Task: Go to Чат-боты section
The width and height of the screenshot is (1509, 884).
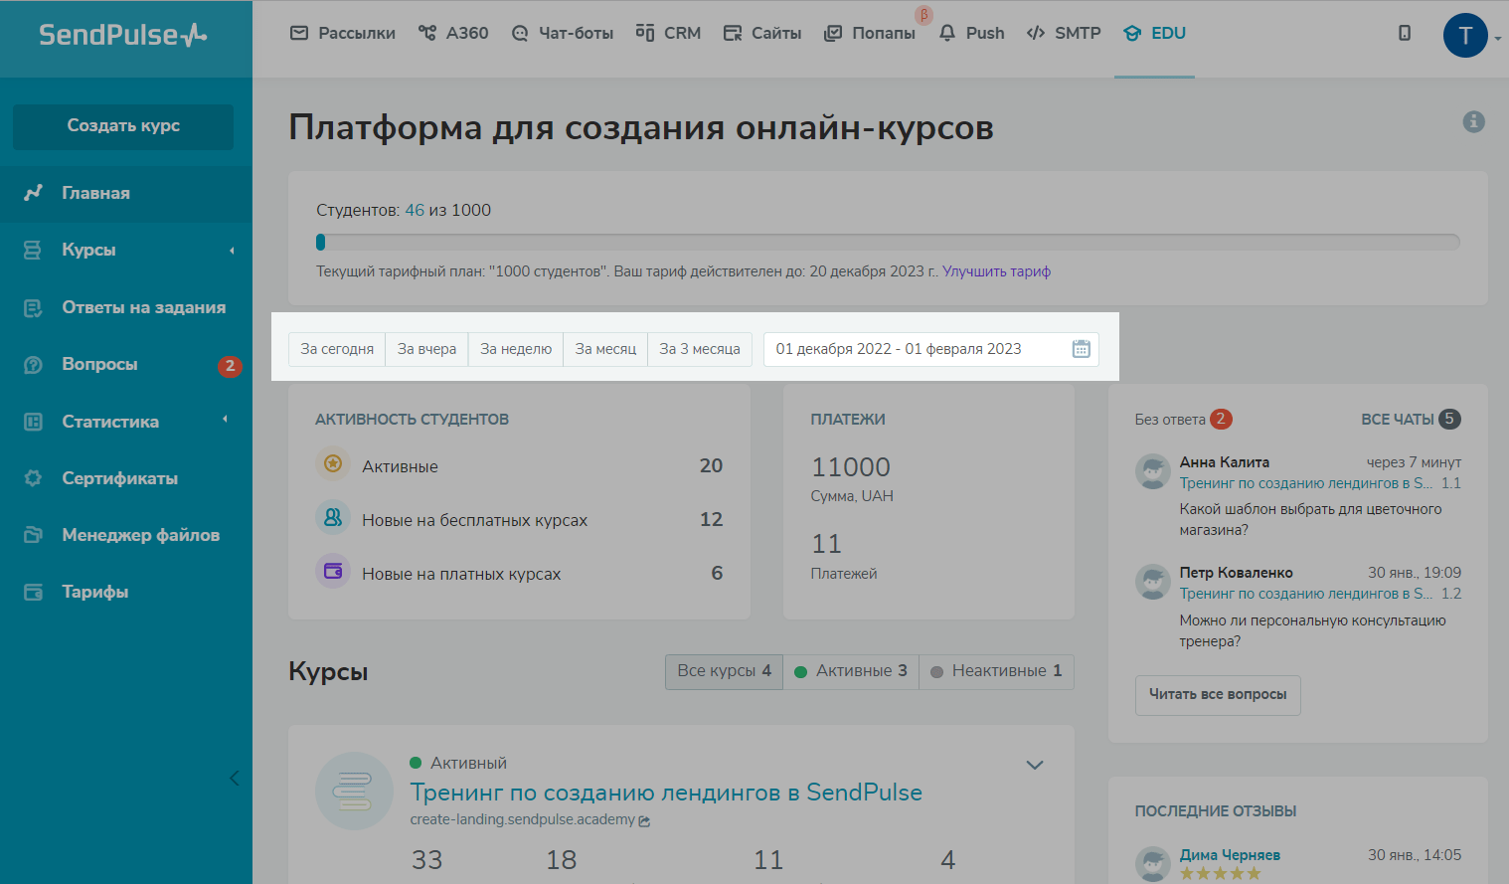Action: point(562,33)
